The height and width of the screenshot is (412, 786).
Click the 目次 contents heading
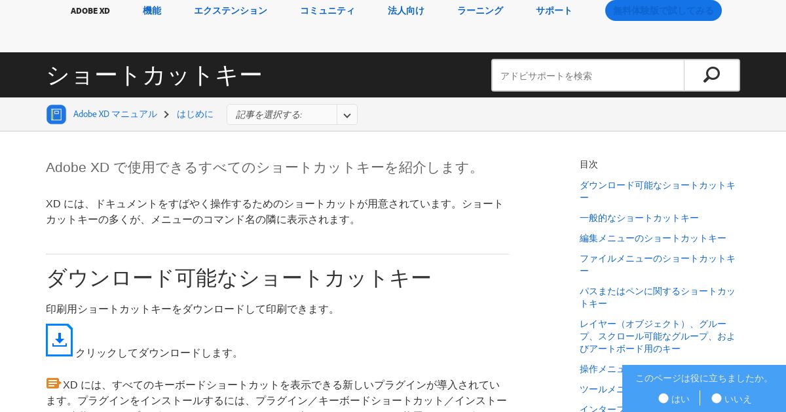pyautogui.click(x=589, y=164)
